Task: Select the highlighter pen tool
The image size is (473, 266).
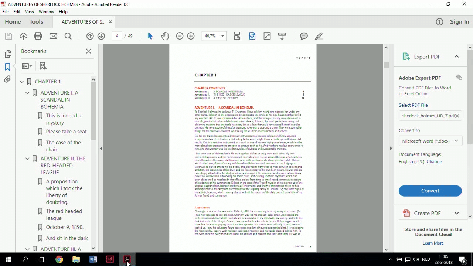Action: 319,36
